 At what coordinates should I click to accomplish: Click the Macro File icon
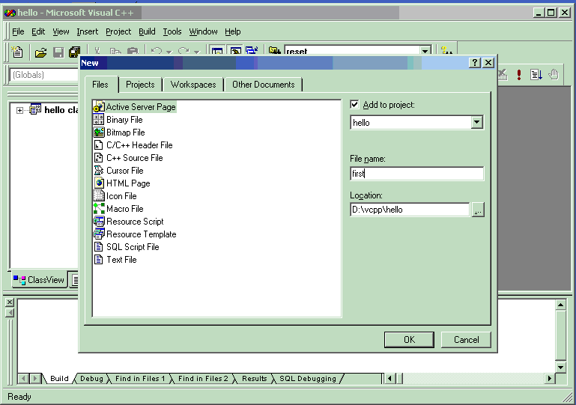click(x=99, y=209)
